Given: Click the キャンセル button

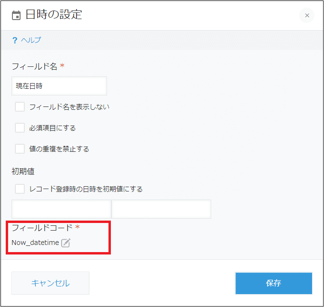Looking at the screenshot, I should coord(51,283).
